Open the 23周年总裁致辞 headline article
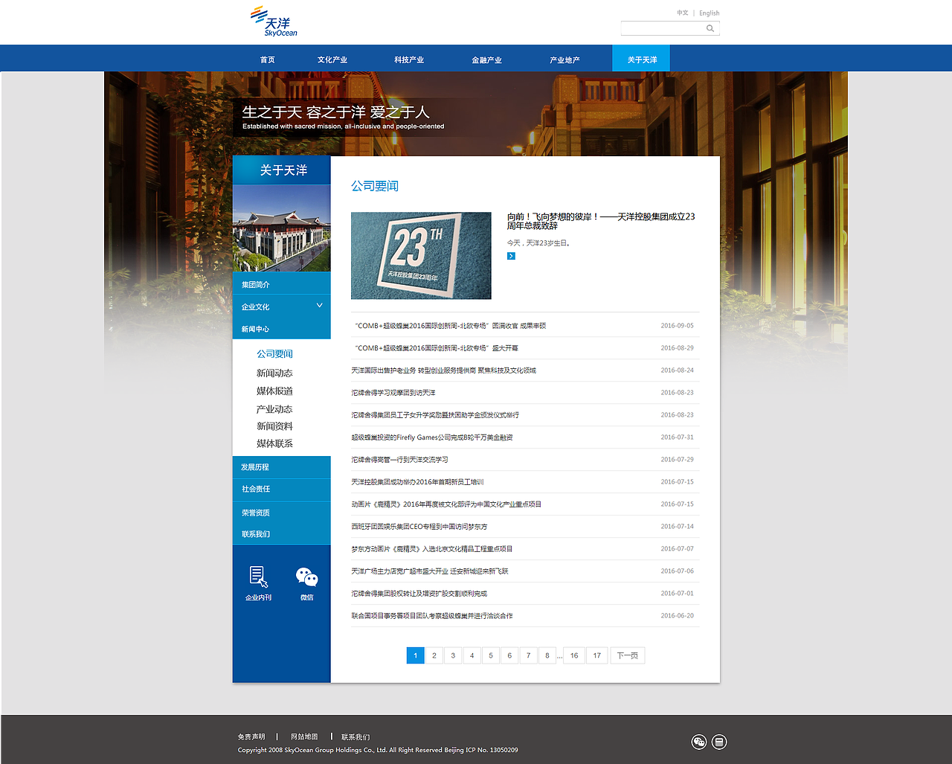The width and height of the screenshot is (952, 764). click(601, 221)
